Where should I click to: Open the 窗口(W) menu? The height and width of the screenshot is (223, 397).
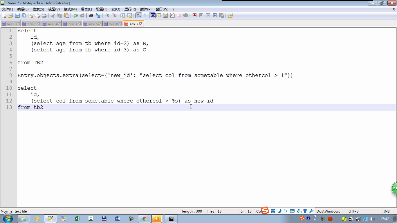click(x=162, y=9)
